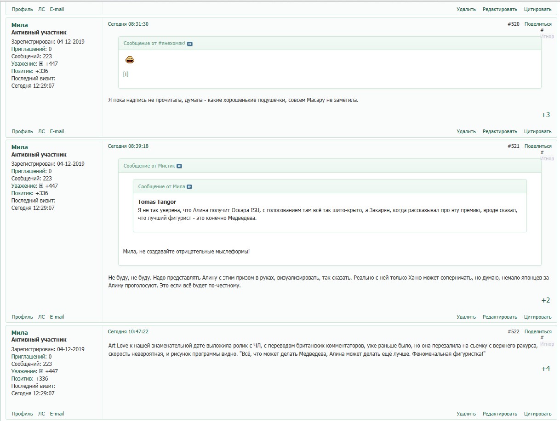The height and width of the screenshot is (421, 560).
Task: Share post #522 via Поделиться
Action: [x=538, y=331]
